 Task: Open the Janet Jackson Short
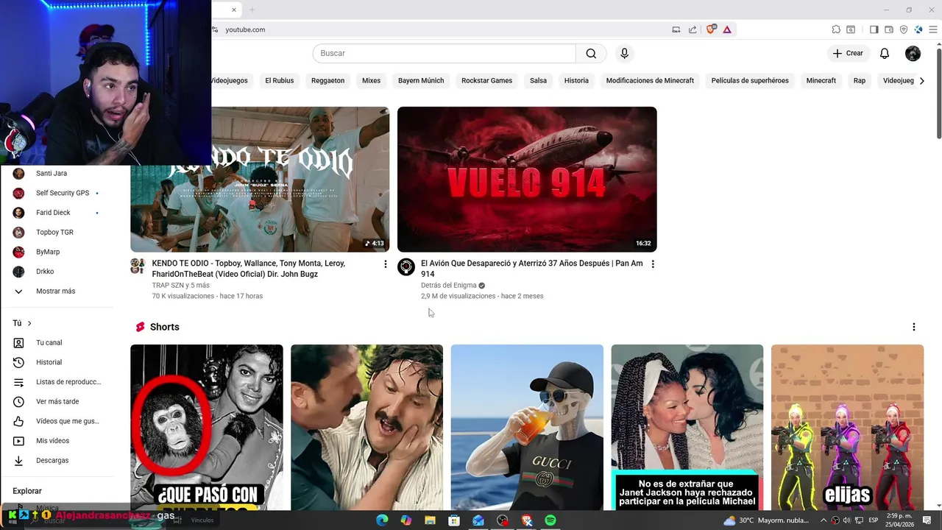click(x=687, y=427)
